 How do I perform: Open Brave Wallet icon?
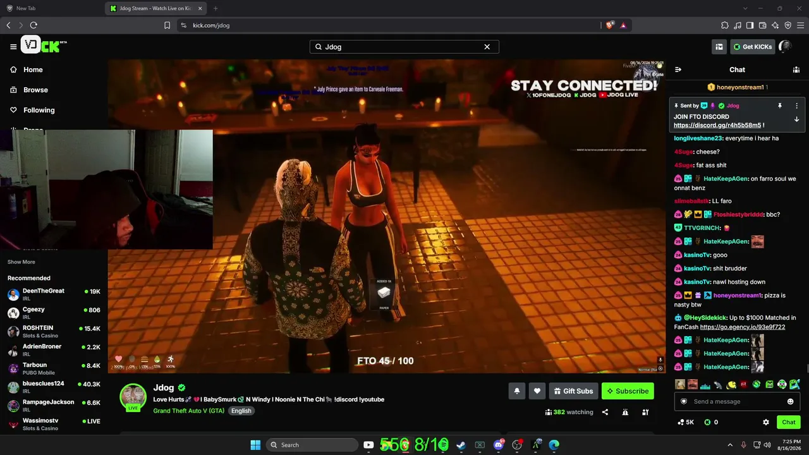point(763,25)
